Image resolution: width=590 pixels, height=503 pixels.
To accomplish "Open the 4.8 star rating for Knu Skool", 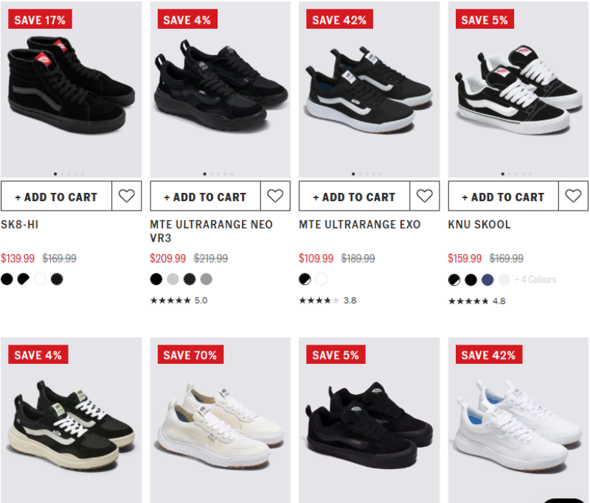I will (476, 301).
